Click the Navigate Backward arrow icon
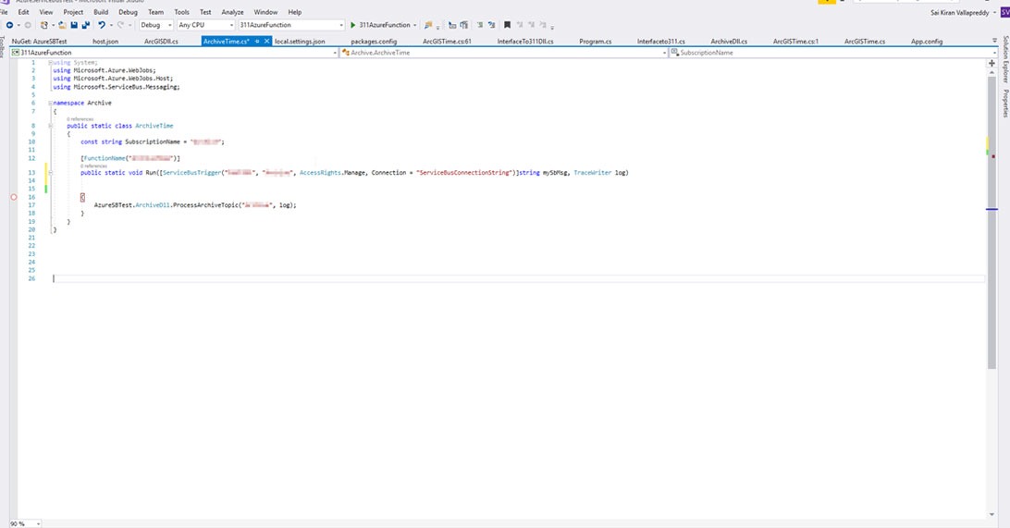Screen dimensions: 1010x528 (9, 25)
